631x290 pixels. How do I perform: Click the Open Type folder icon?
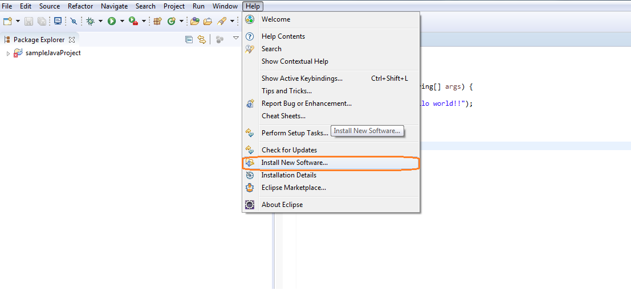point(195,21)
